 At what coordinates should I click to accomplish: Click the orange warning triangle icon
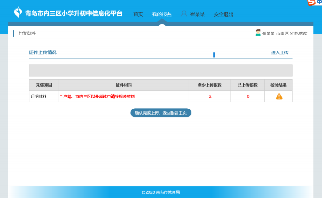click(279, 96)
